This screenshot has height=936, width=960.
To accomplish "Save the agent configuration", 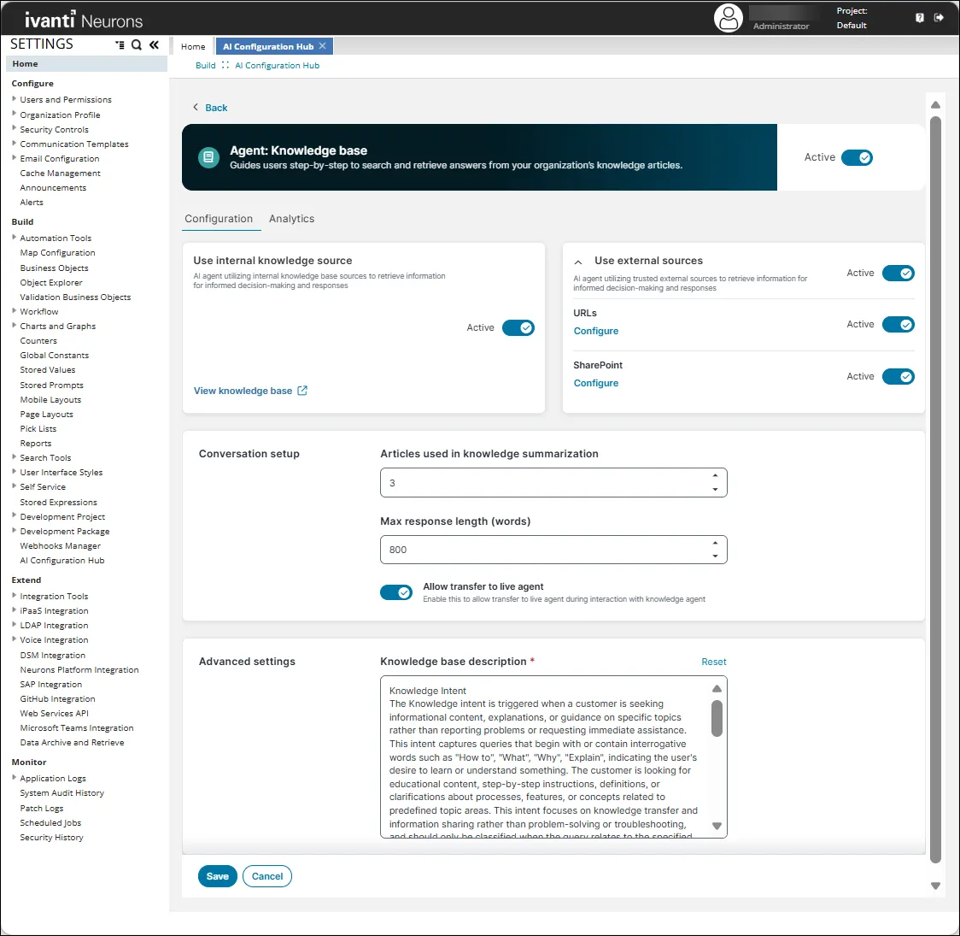I will tap(217, 876).
